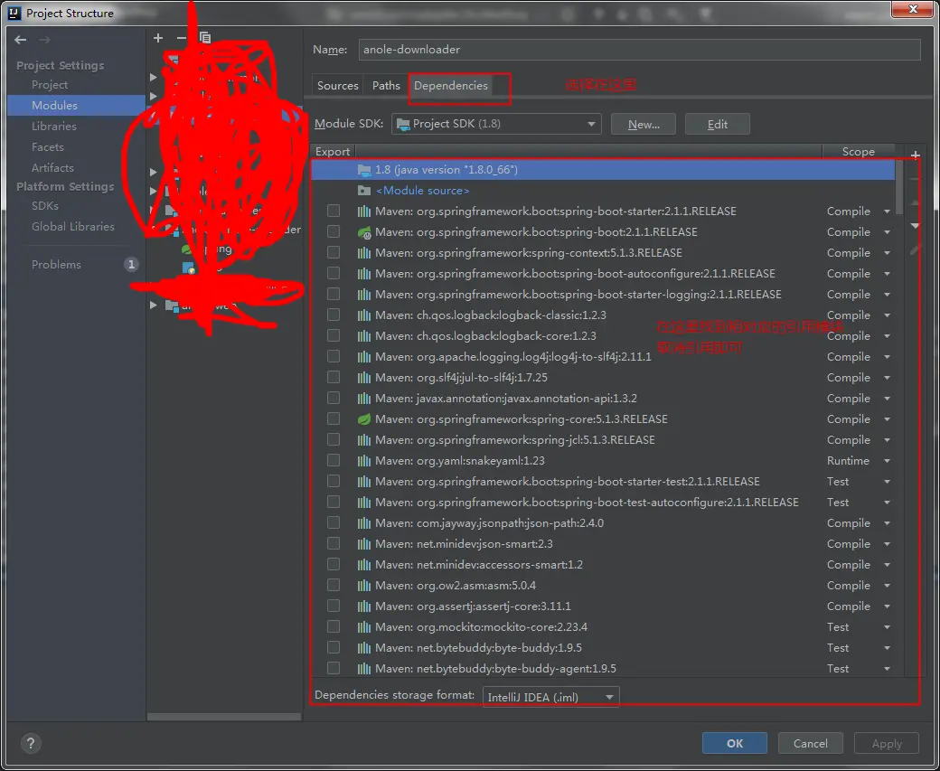
Task: Select the <Module source> row
Action: click(x=603, y=191)
